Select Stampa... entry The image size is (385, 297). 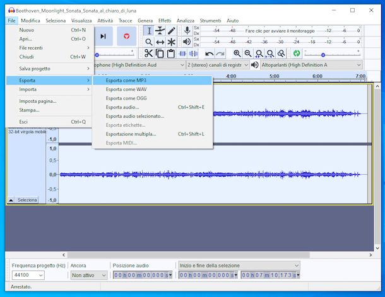(50, 110)
